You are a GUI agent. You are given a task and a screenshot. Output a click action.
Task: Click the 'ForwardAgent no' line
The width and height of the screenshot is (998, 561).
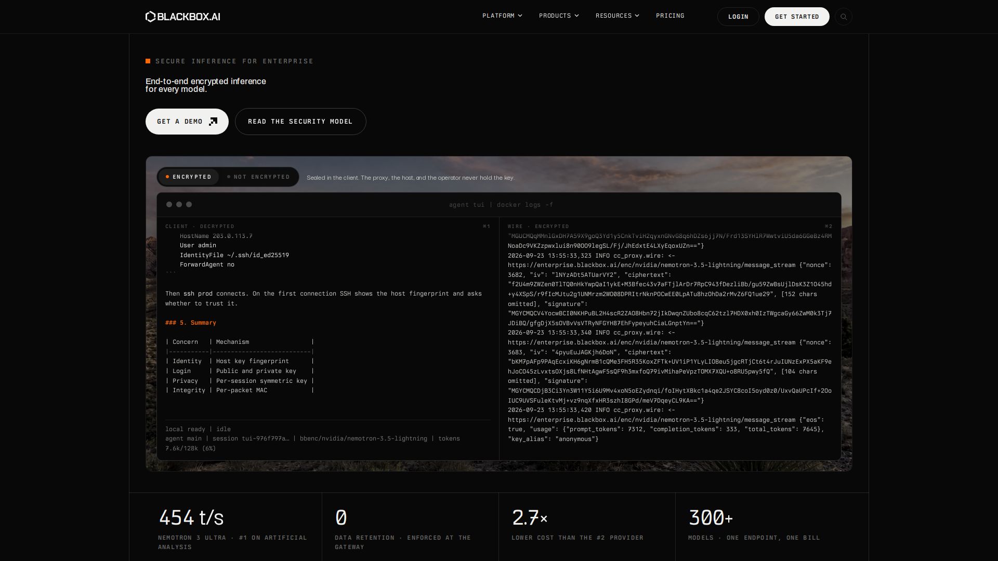click(x=207, y=264)
